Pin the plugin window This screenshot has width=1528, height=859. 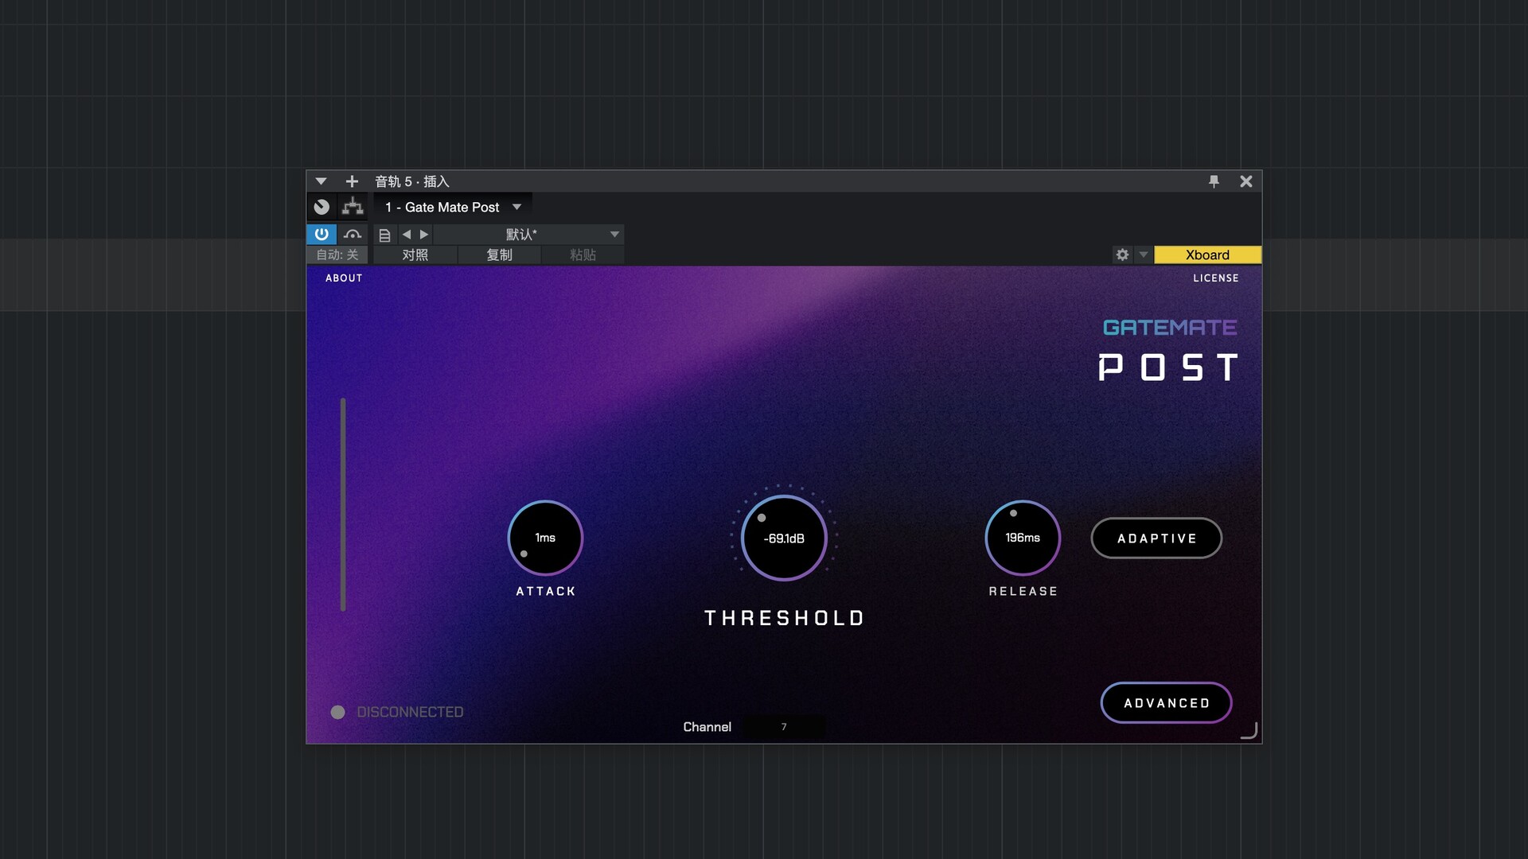(x=1214, y=181)
